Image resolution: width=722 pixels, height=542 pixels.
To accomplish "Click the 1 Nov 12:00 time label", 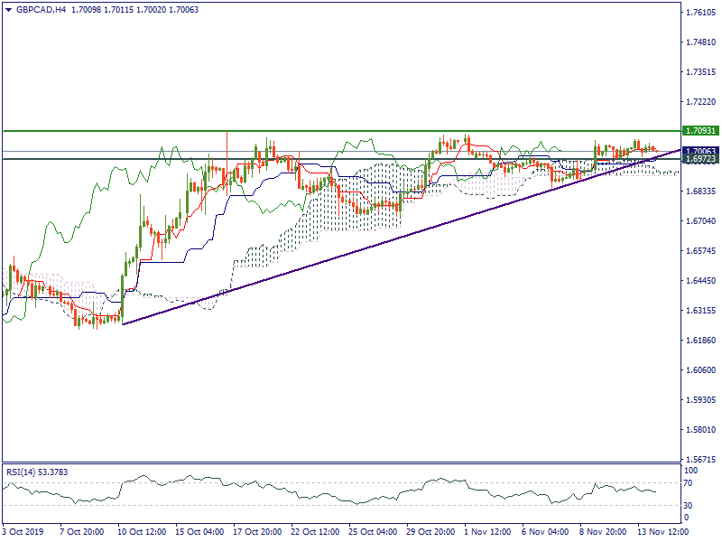I will tap(488, 533).
